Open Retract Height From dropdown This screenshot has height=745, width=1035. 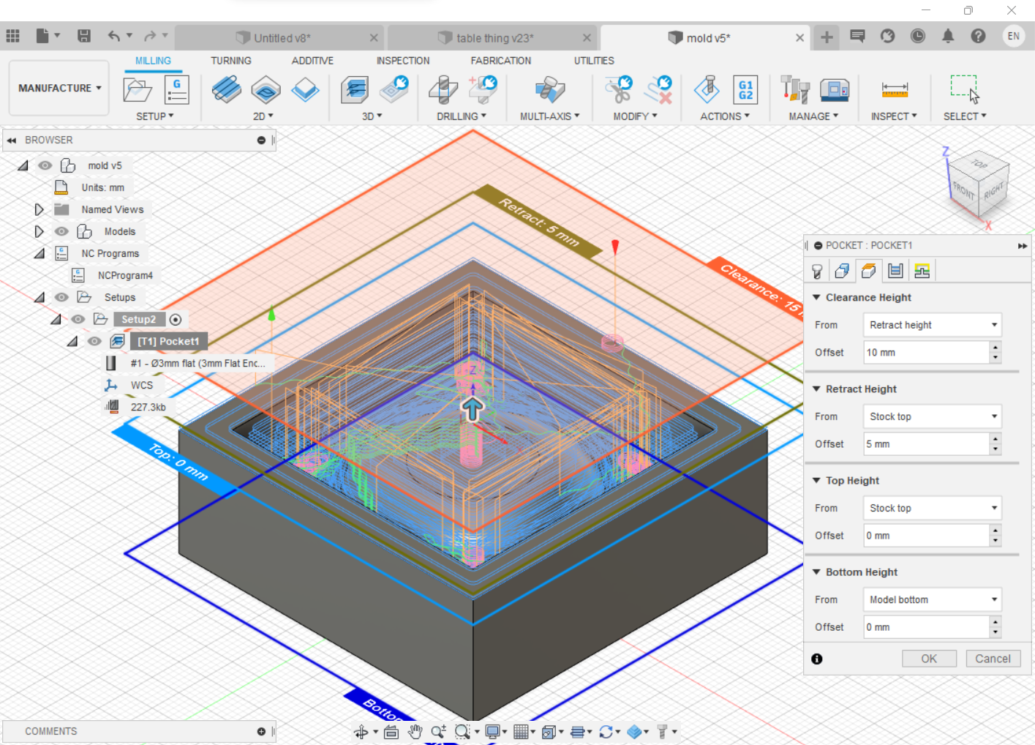pos(933,416)
